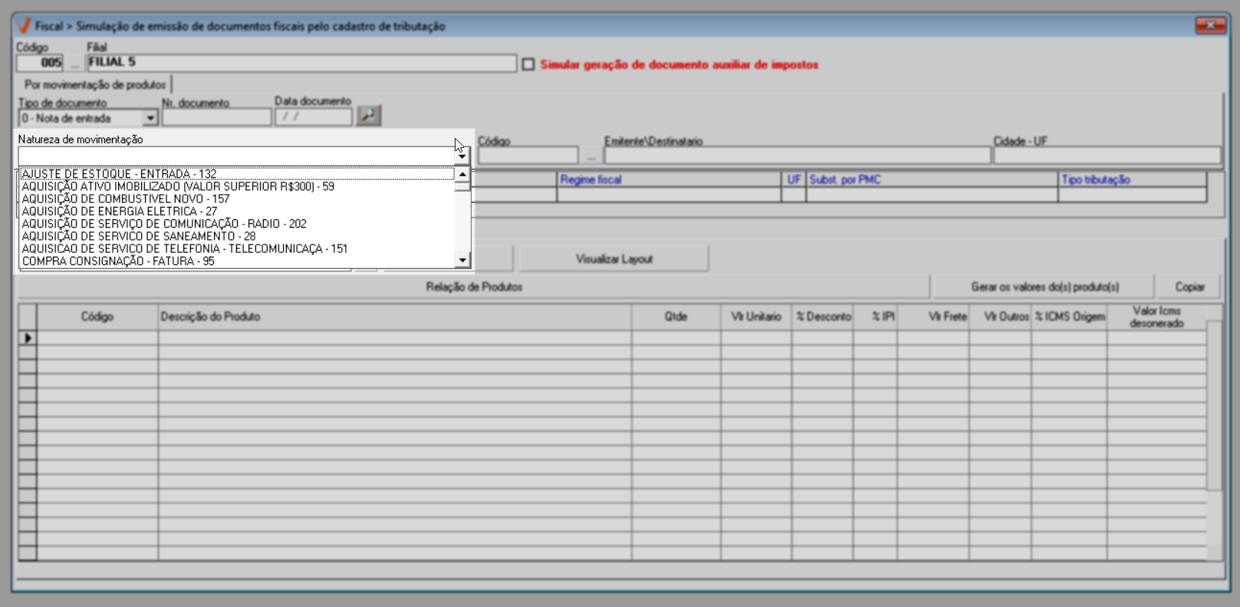Focus the Nr. documento input field
Image resolution: width=1240 pixels, height=607 pixels.
[x=216, y=117]
